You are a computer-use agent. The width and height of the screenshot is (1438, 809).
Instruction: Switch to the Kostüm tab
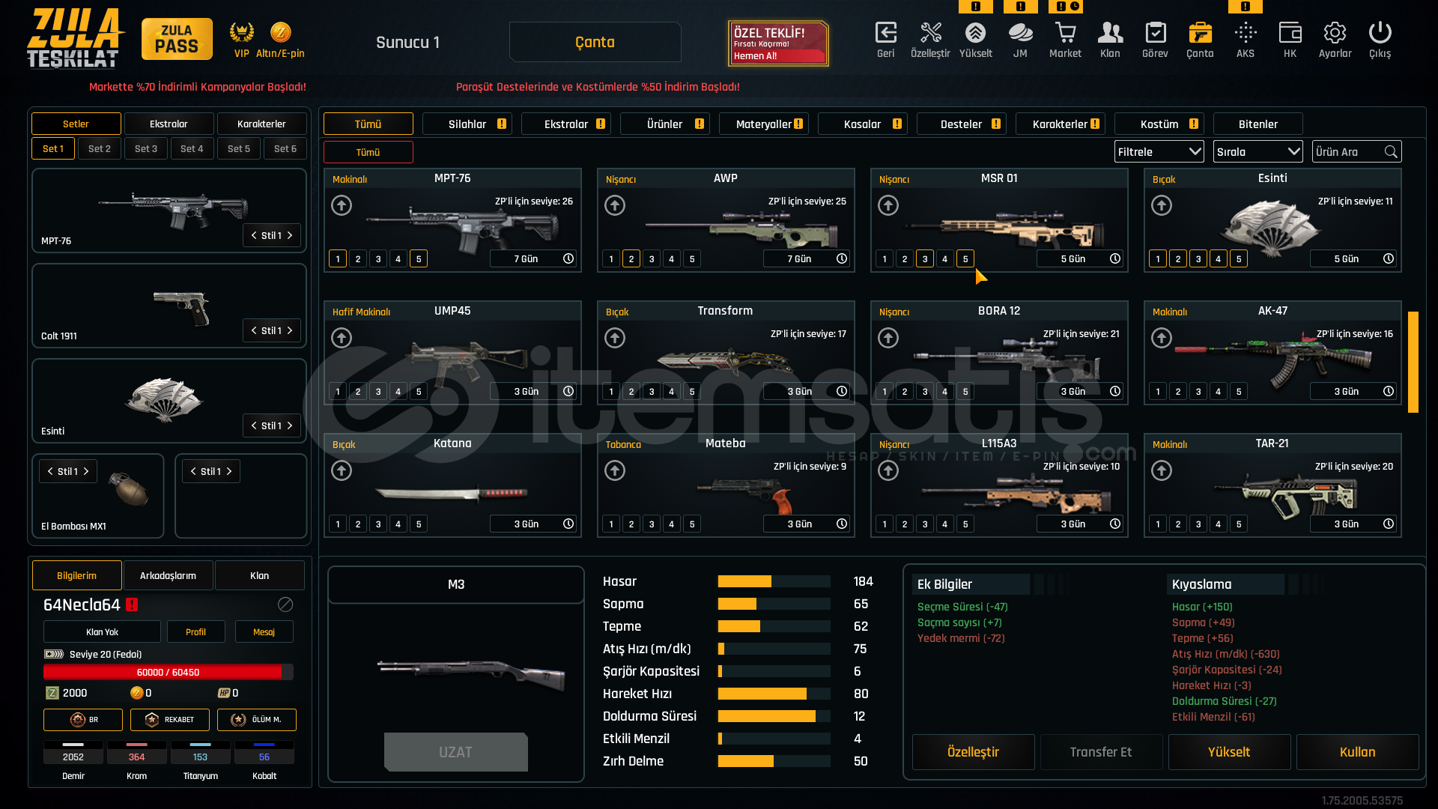1159,124
